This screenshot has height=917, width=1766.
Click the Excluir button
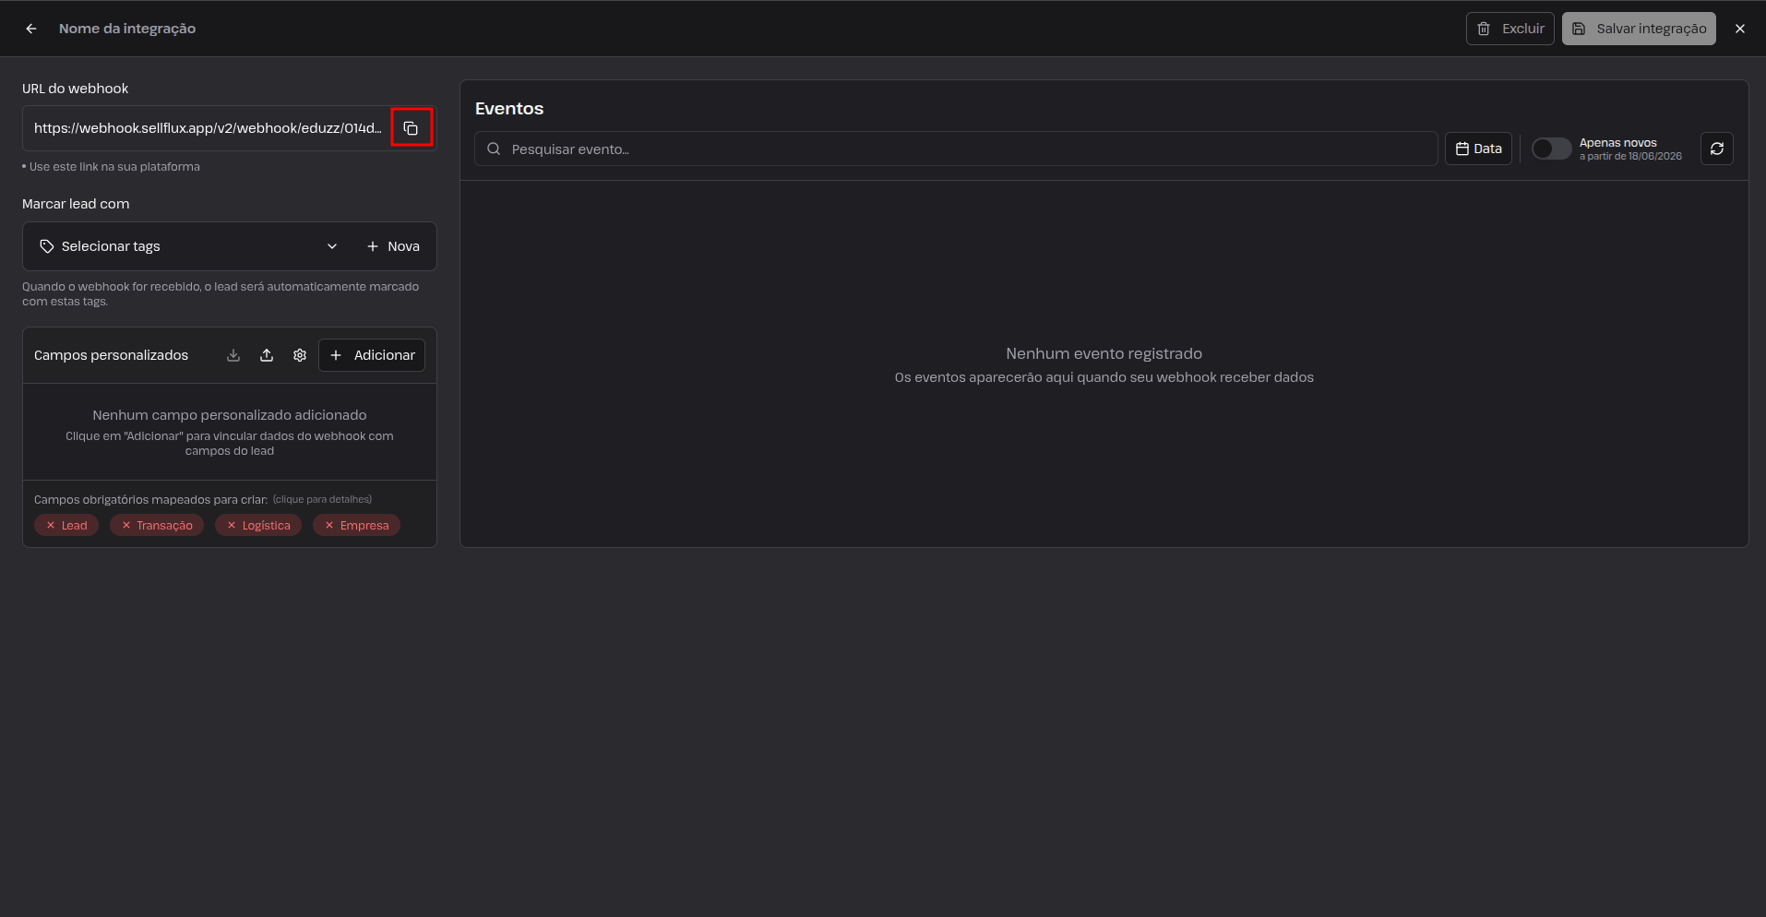(x=1510, y=29)
